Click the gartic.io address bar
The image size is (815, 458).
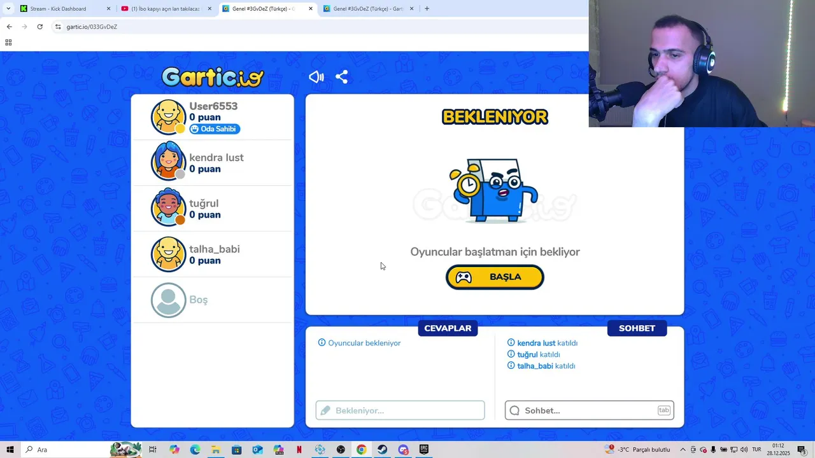click(318, 27)
